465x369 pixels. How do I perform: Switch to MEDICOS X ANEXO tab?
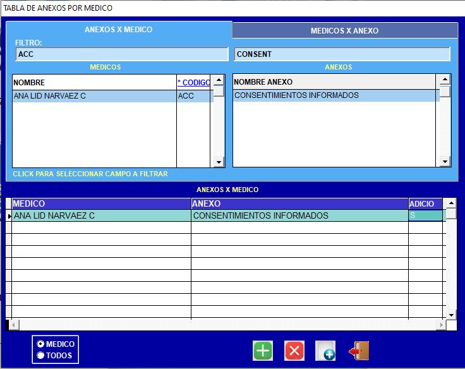pos(344,31)
